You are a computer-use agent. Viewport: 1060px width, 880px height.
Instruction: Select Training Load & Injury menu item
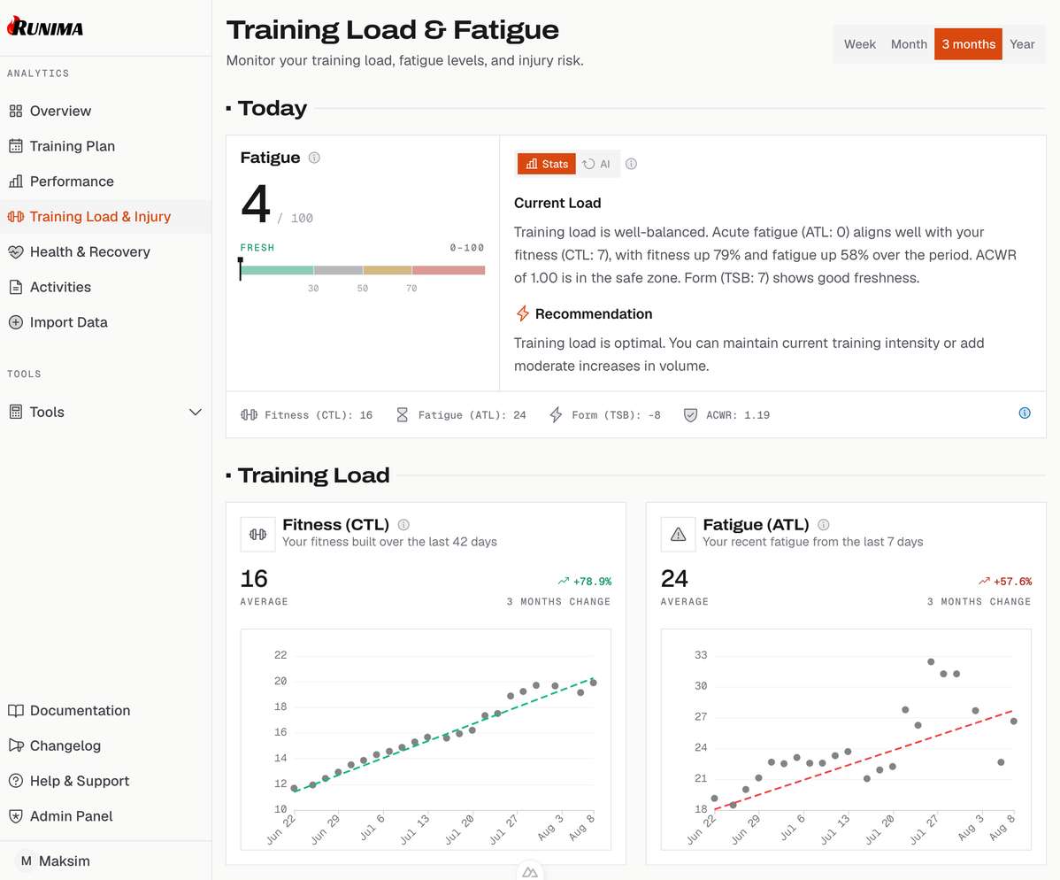pos(105,216)
